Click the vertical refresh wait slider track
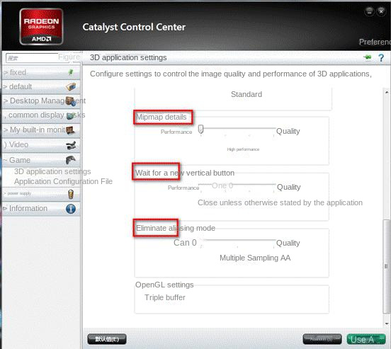The height and width of the screenshot is (349, 391). [x=237, y=185]
